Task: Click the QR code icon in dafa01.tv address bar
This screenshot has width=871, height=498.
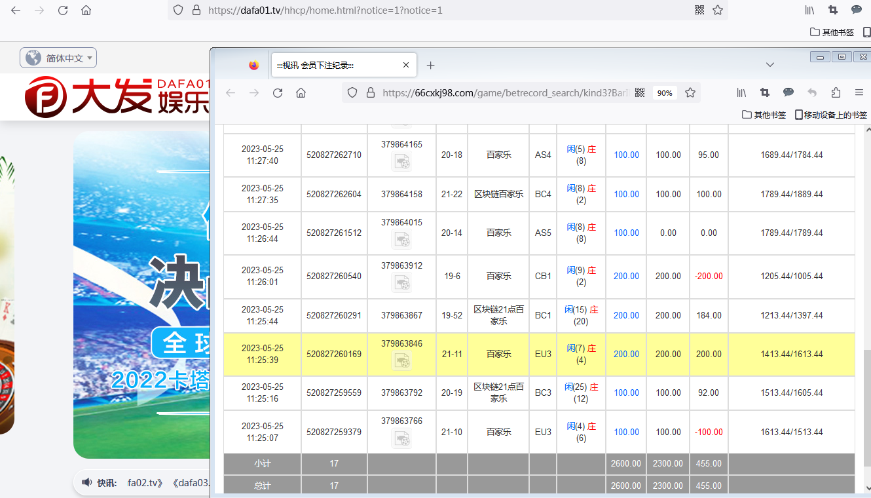Action: [x=699, y=10]
